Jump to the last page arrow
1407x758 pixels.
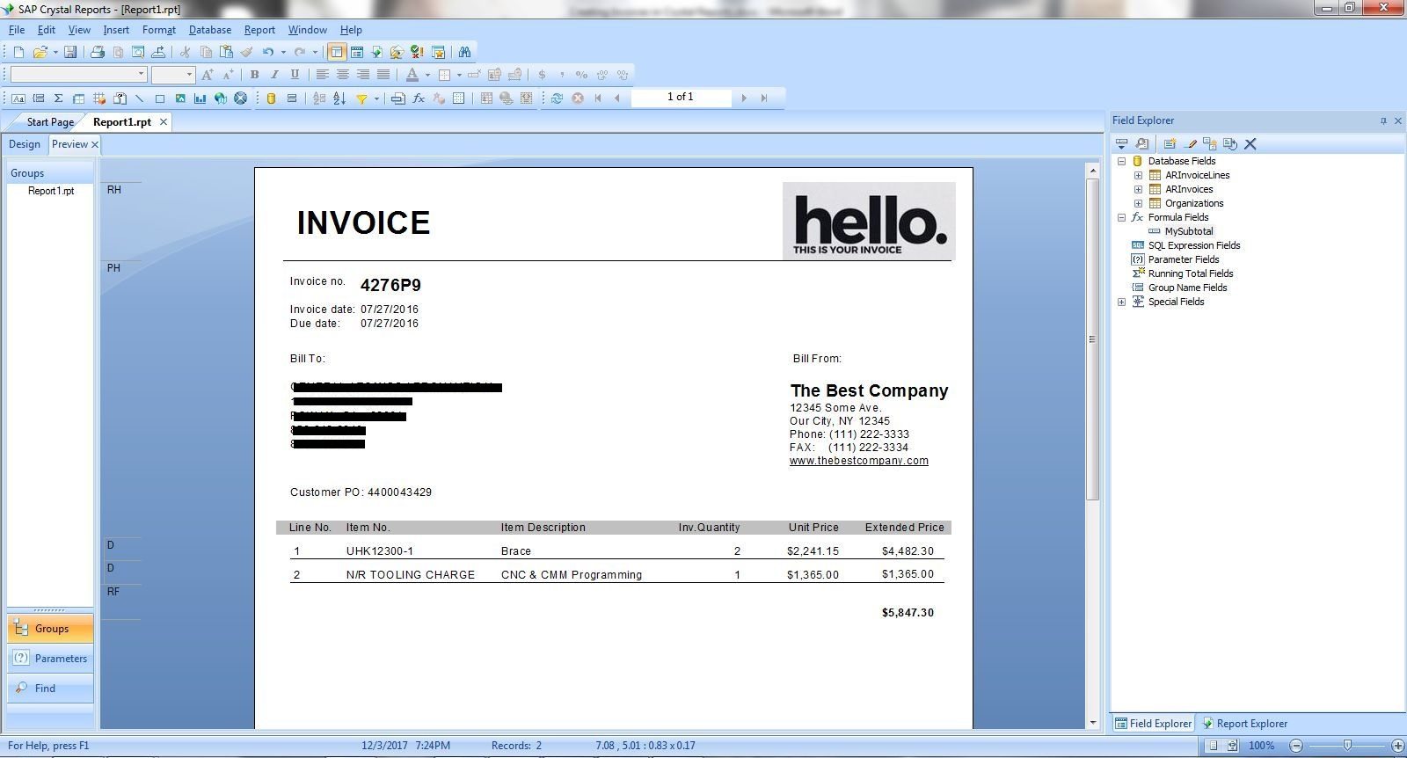click(764, 98)
